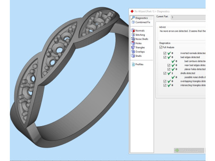The width and height of the screenshot is (215, 161).
Task: Open the Triangles fix page icon
Action: [x=133, y=47]
